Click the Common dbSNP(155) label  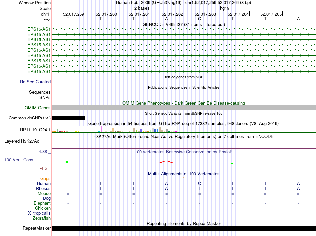29,118
